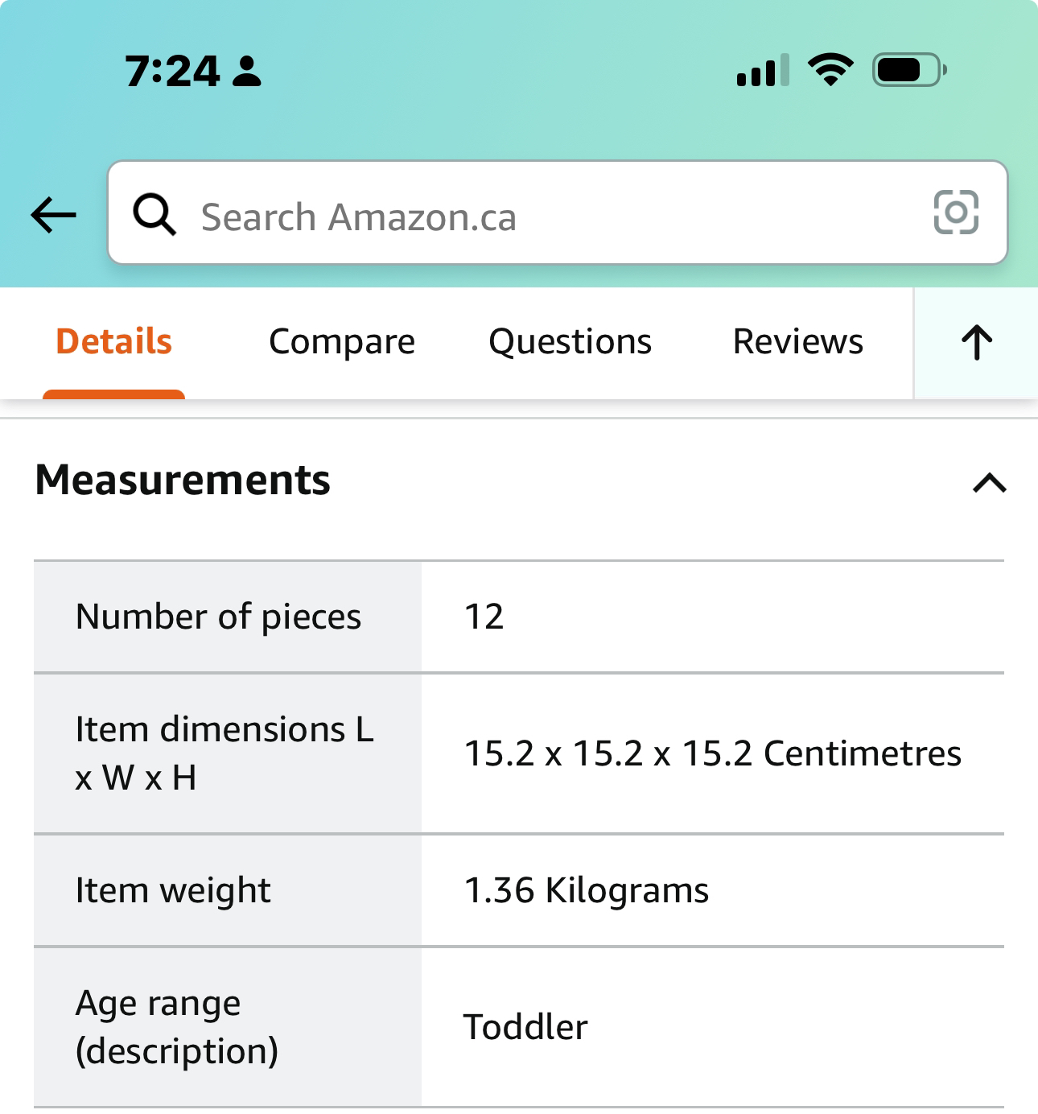
Task: Tap the scroll-to-top arrow icon
Action: pos(977,343)
